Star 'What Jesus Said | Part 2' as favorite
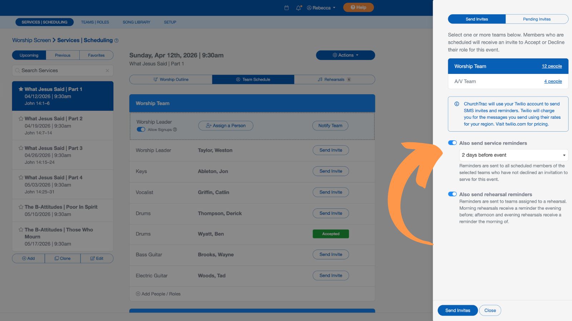 point(21,118)
